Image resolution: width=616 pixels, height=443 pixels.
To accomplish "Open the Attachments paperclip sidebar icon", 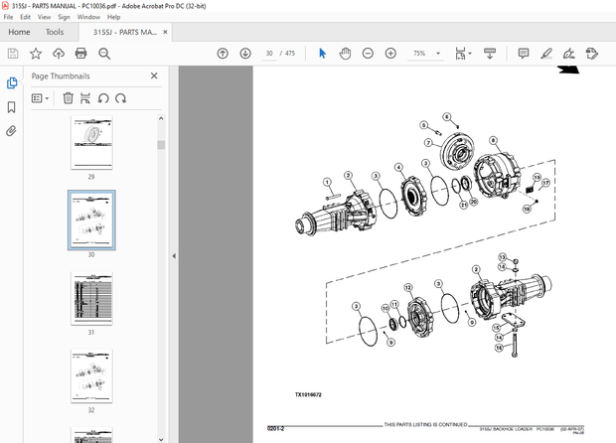I will 11,131.
